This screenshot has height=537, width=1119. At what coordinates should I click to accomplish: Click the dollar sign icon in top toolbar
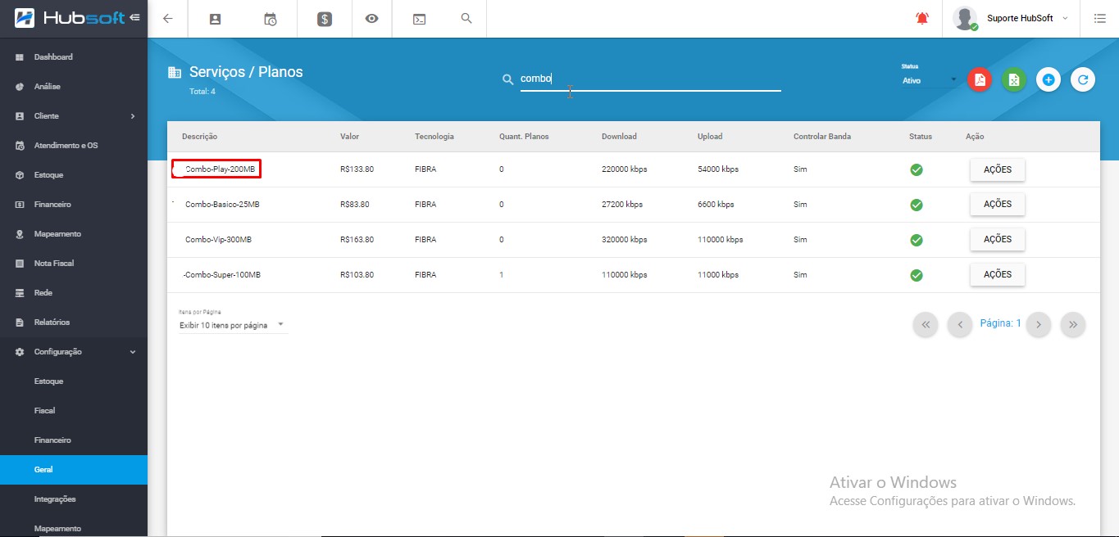click(325, 19)
